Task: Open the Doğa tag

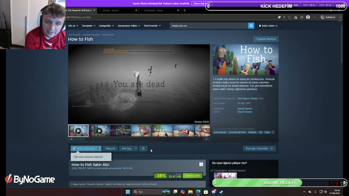Action: click(267, 132)
